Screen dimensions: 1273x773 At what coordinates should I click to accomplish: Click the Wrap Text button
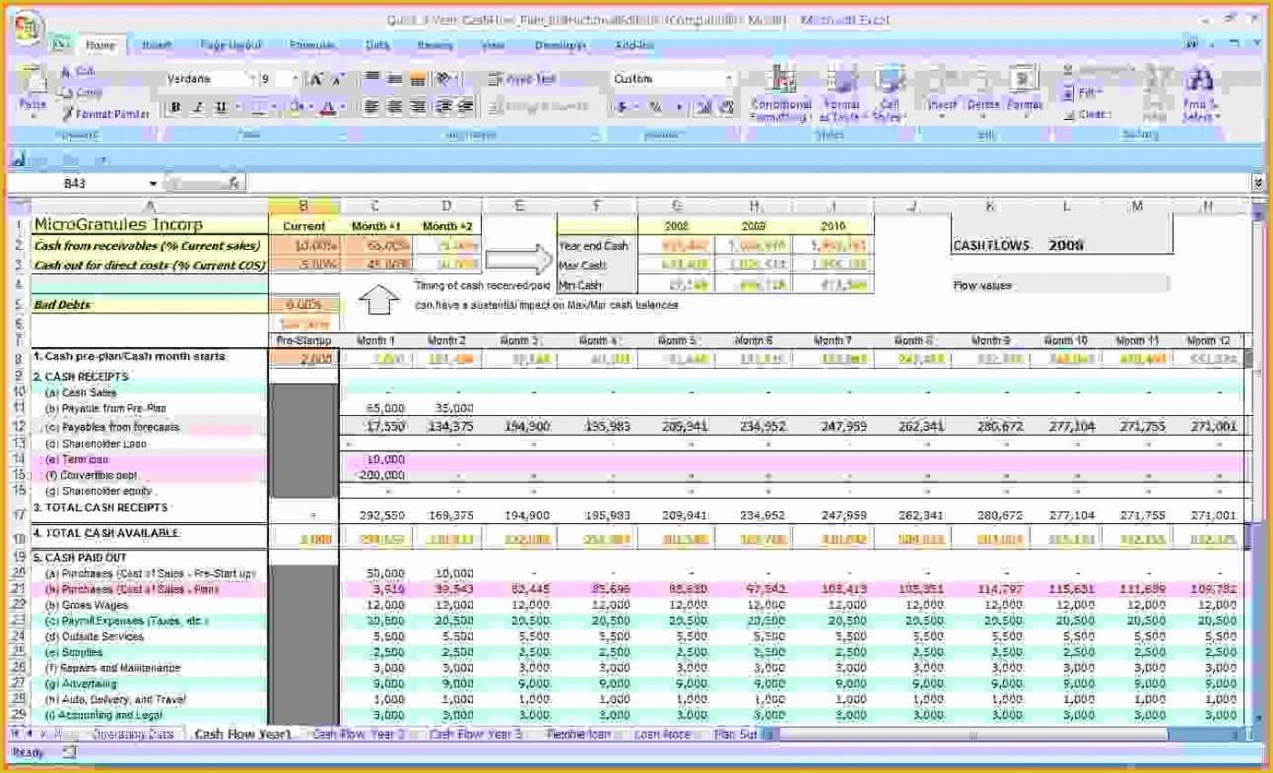522,79
